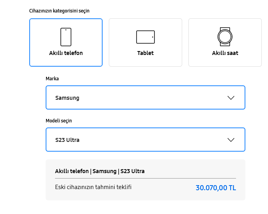Viewport: 268px width, 214px height.
Task: Pick the Akıllı saat category label
Action: pyautogui.click(x=225, y=53)
